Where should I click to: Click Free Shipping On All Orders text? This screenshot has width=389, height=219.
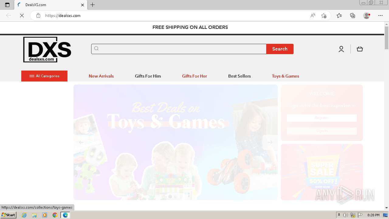(190, 27)
